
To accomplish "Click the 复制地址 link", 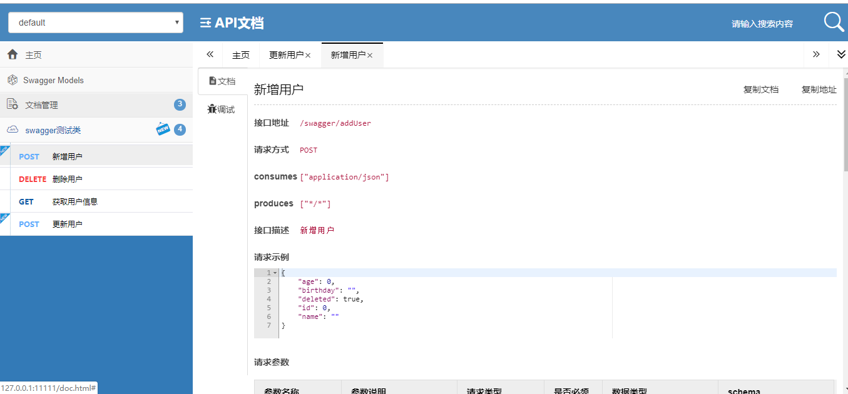I will click(x=819, y=89).
